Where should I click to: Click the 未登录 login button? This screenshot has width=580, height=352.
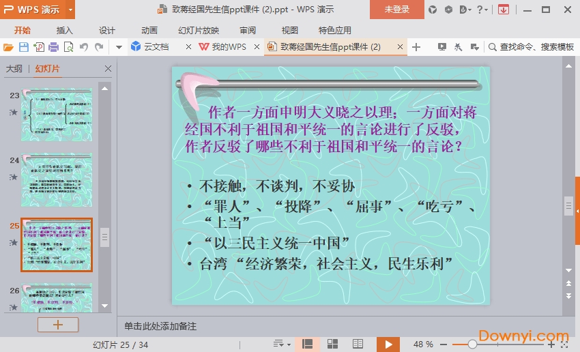[397, 10]
